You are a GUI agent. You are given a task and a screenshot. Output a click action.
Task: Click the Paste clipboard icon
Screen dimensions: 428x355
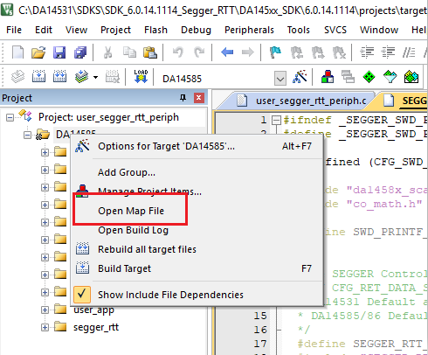[x=150, y=52]
